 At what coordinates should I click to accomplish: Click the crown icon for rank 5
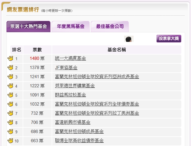click(x=10, y=95)
